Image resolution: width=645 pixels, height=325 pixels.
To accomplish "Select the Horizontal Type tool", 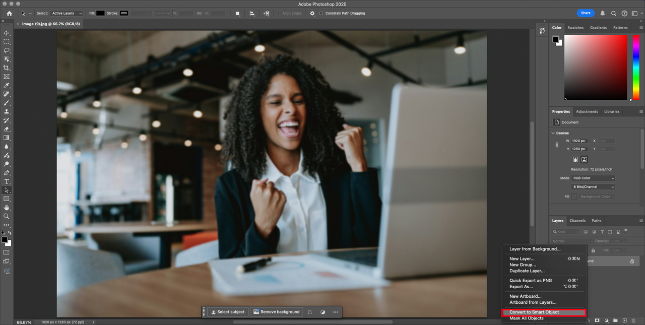I will [7, 181].
